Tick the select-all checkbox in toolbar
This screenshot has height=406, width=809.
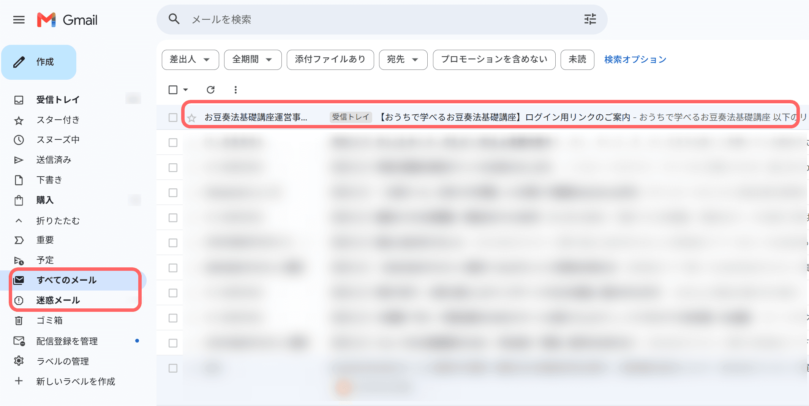[173, 90]
